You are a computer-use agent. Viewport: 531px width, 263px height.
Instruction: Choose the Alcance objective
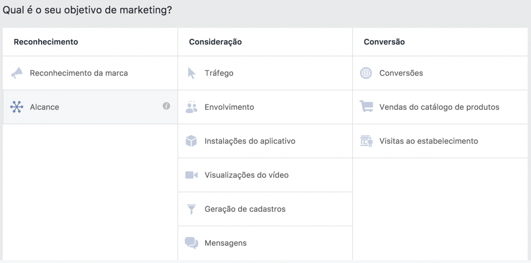pyautogui.click(x=90, y=107)
